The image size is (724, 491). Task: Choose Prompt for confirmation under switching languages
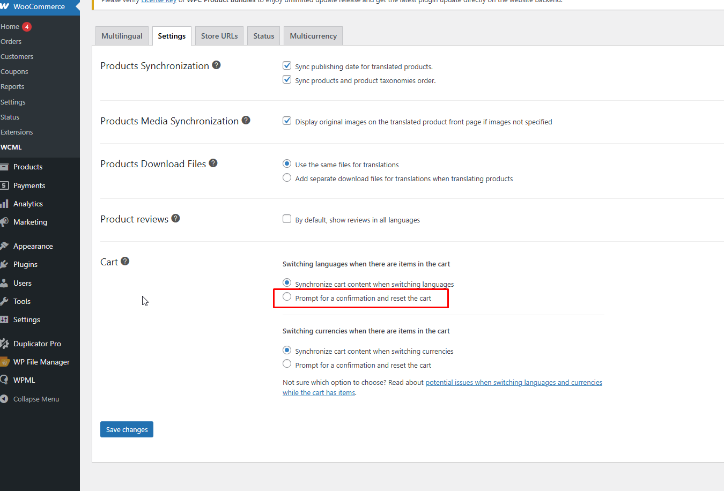(287, 296)
